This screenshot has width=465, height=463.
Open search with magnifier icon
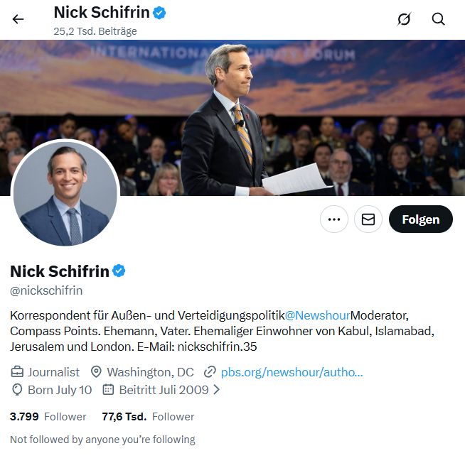[439, 19]
